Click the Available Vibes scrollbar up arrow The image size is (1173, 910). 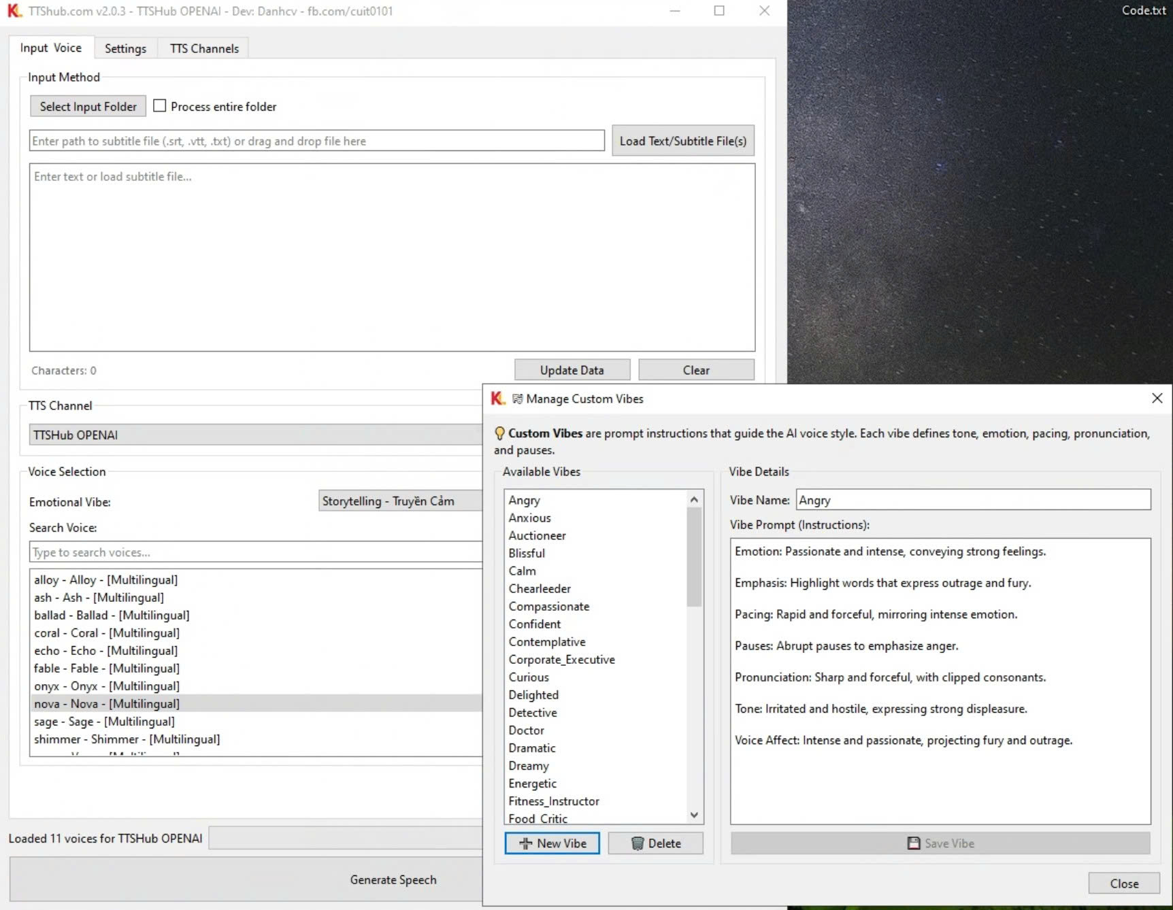pos(694,499)
